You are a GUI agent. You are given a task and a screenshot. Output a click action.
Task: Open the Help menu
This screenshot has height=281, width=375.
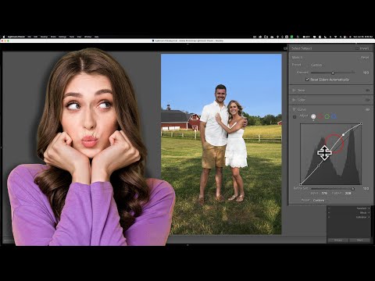pyautogui.click(x=96, y=37)
